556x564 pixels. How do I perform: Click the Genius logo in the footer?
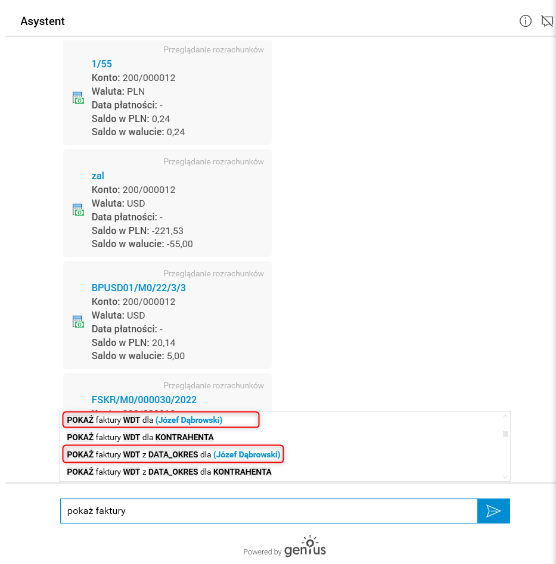coord(305,547)
